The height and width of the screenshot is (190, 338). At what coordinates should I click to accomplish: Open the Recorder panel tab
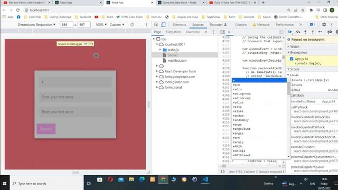218,25
